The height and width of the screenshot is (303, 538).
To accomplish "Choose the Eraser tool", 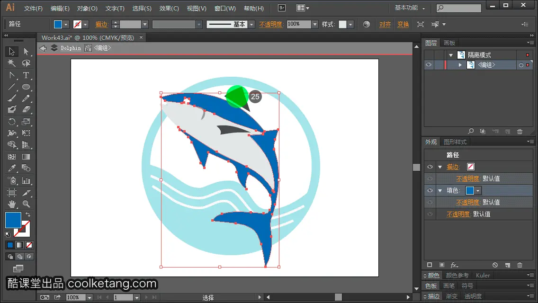I will [x=26, y=110].
